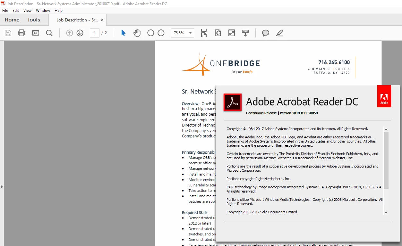402x246 pixels.
Task: Select the Highlight text pen tool
Action: (279, 33)
